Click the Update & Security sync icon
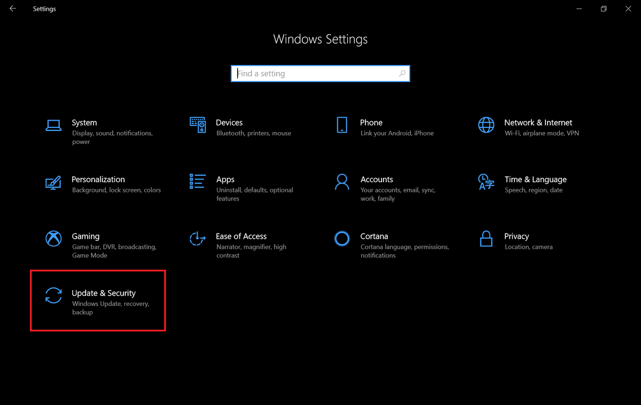This screenshot has width=641, height=405. (53, 296)
